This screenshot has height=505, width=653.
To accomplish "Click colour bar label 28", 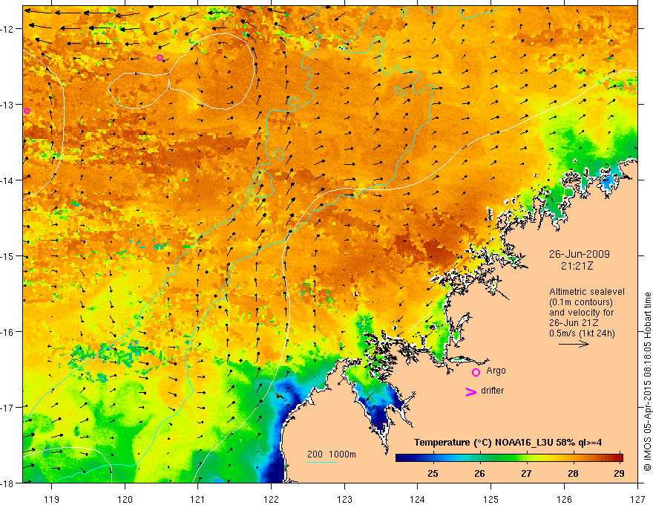I will click(573, 474).
